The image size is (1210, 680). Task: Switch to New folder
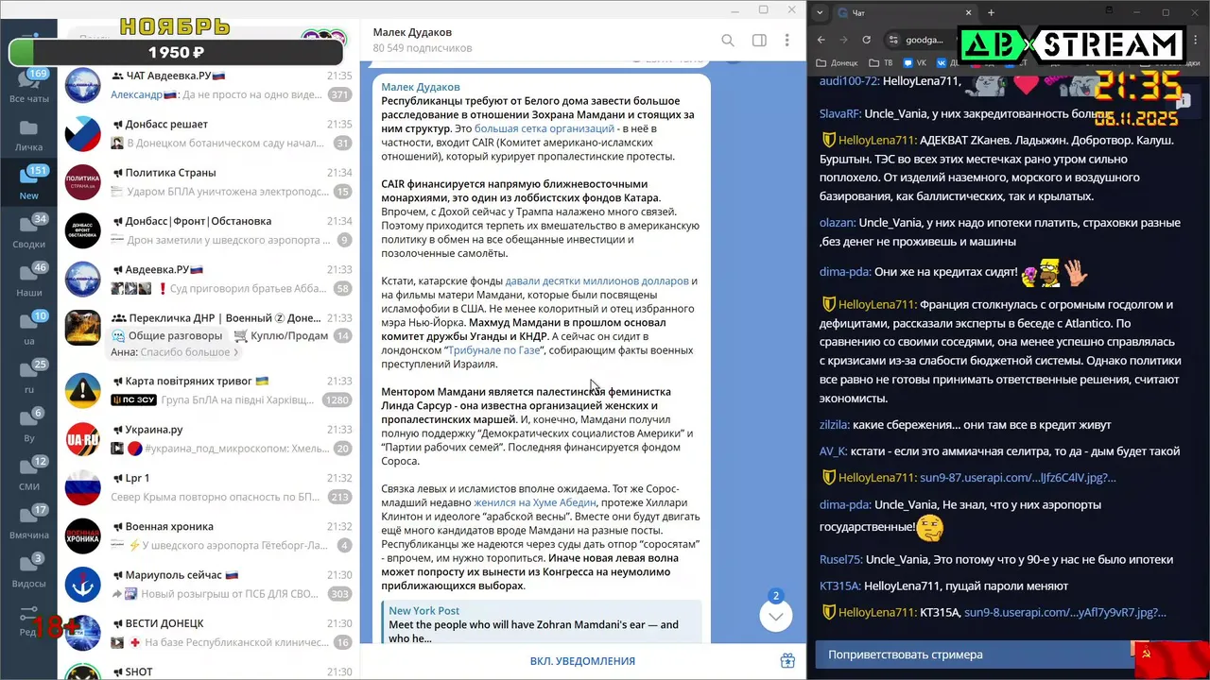pos(28,183)
